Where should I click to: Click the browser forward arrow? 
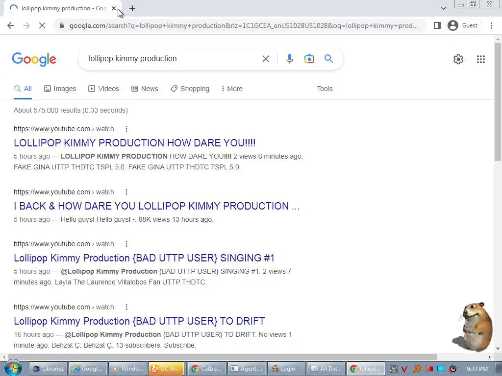click(26, 25)
